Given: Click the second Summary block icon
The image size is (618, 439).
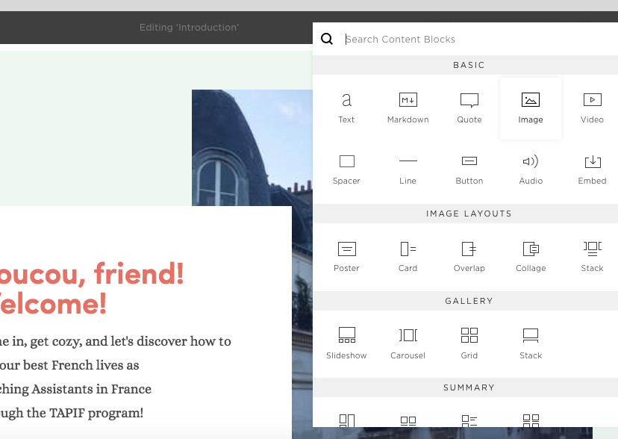Looking at the screenshot, I should coord(408,420).
